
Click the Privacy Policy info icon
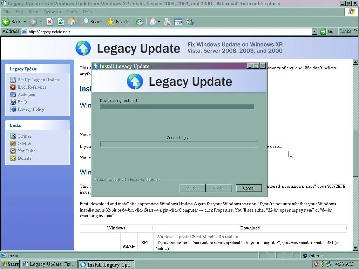13,109
